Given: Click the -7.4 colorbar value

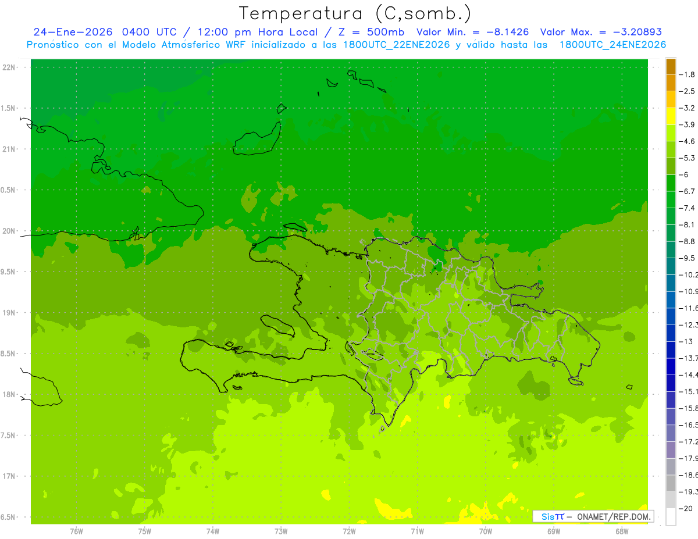Looking at the screenshot, I should 687,208.
